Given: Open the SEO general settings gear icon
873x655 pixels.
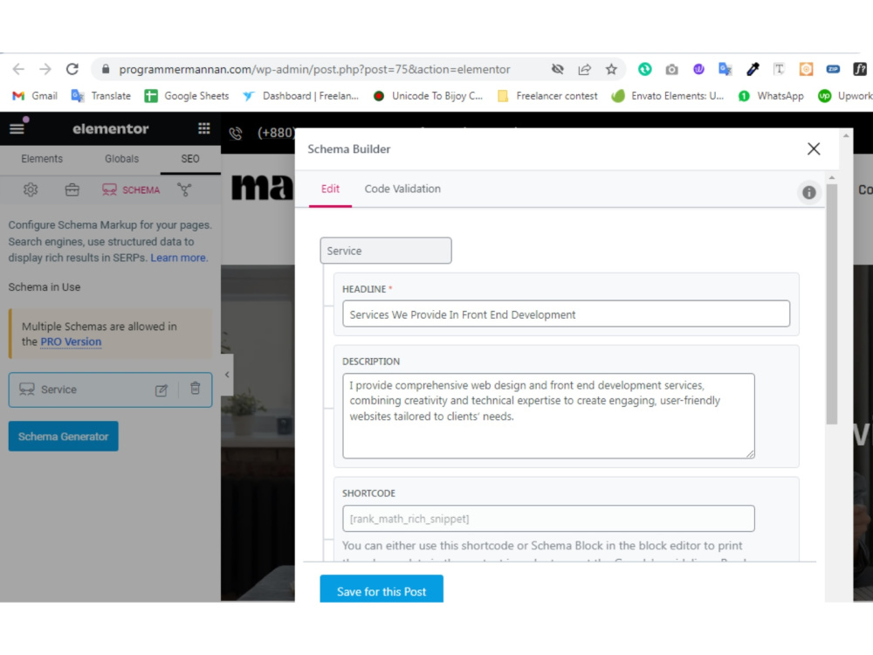Looking at the screenshot, I should click(x=31, y=190).
